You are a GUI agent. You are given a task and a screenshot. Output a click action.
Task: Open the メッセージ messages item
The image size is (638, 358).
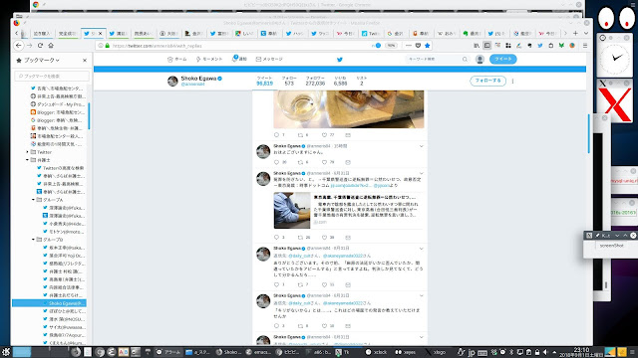pyautogui.click(x=269, y=60)
